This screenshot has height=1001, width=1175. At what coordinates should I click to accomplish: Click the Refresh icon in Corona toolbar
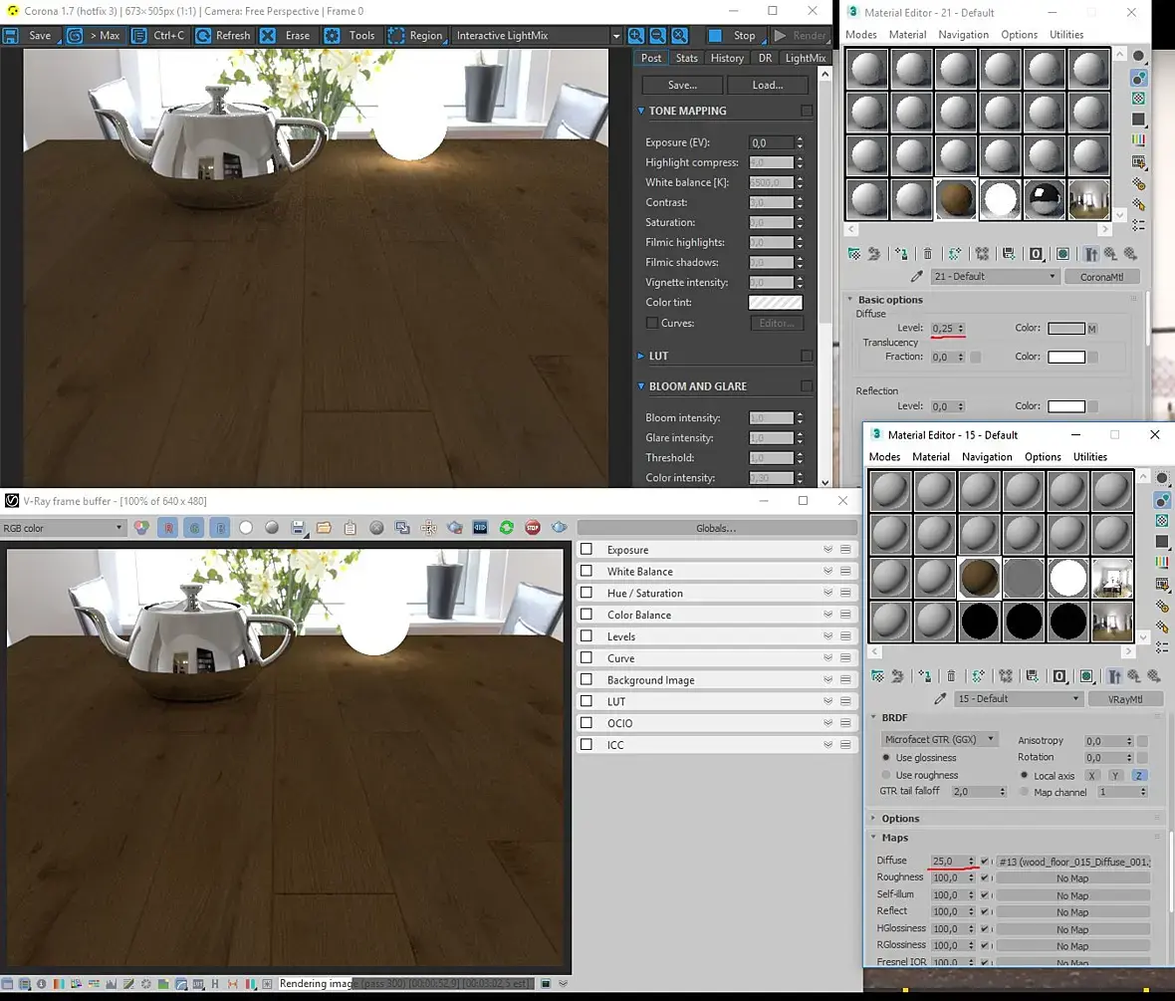[203, 35]
